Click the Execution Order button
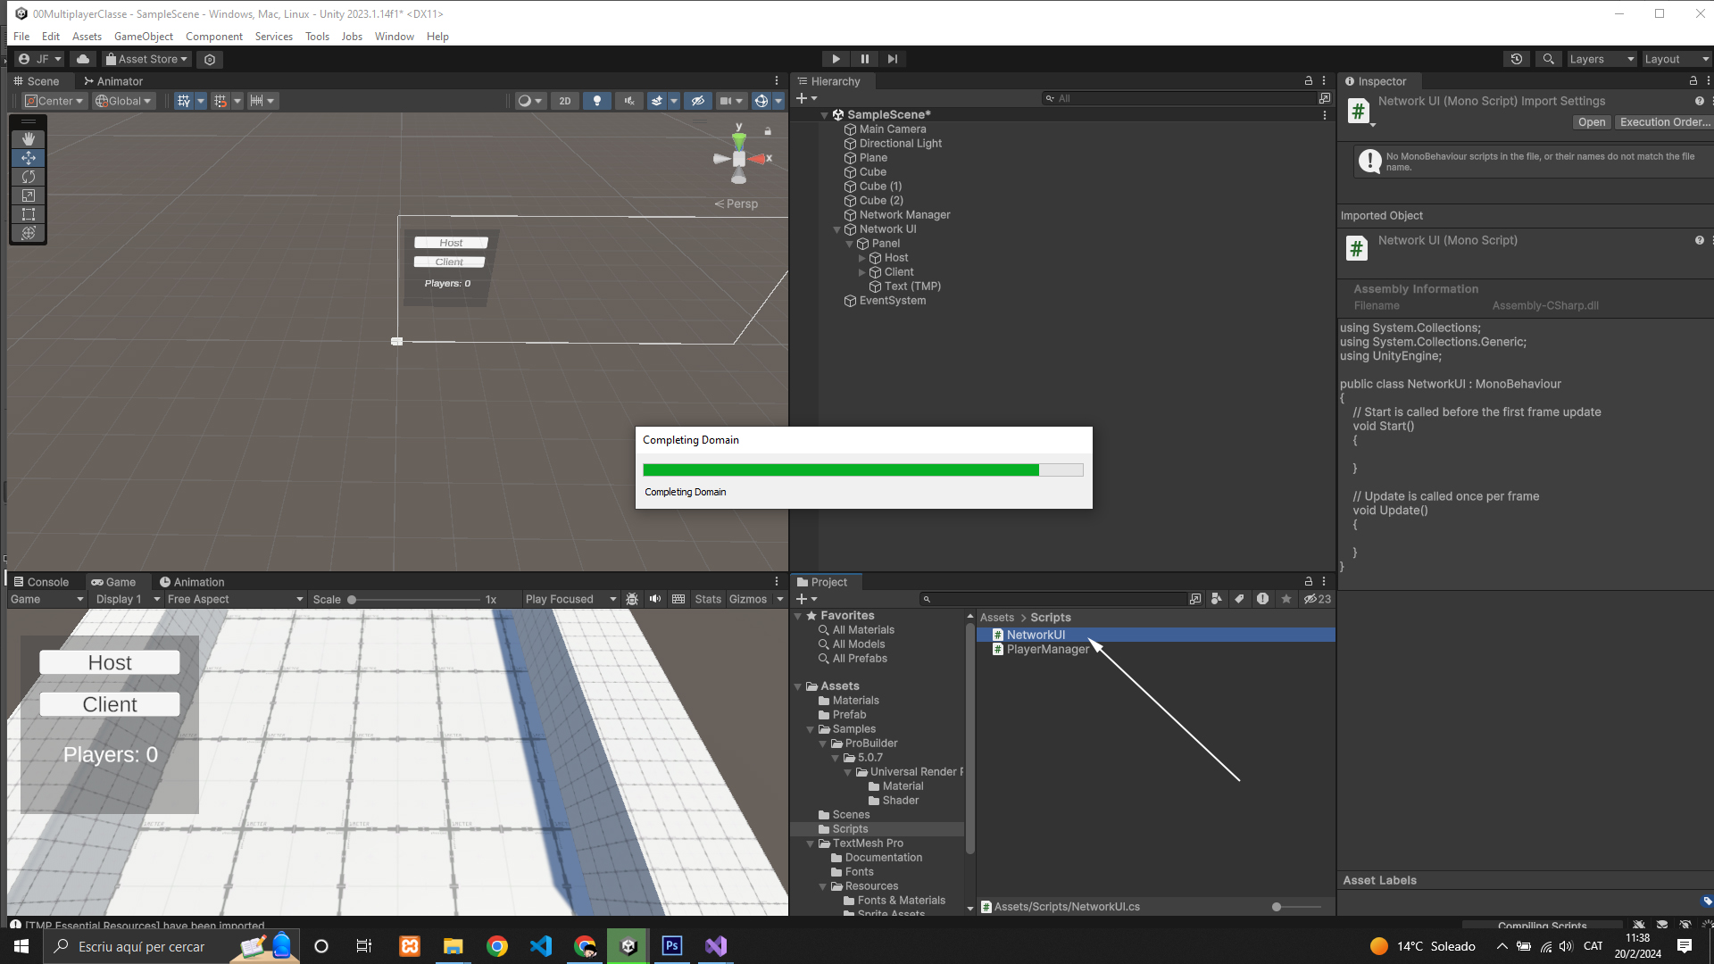 point(1664,122)
